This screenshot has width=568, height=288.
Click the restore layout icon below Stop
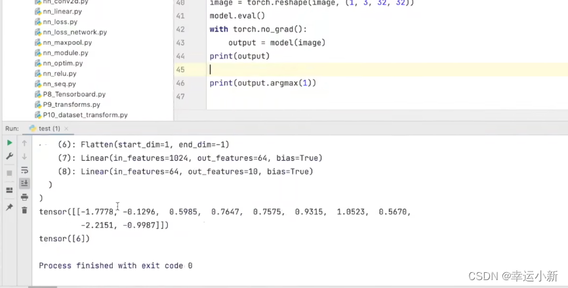pyautogui.click(x=9, y=190)
